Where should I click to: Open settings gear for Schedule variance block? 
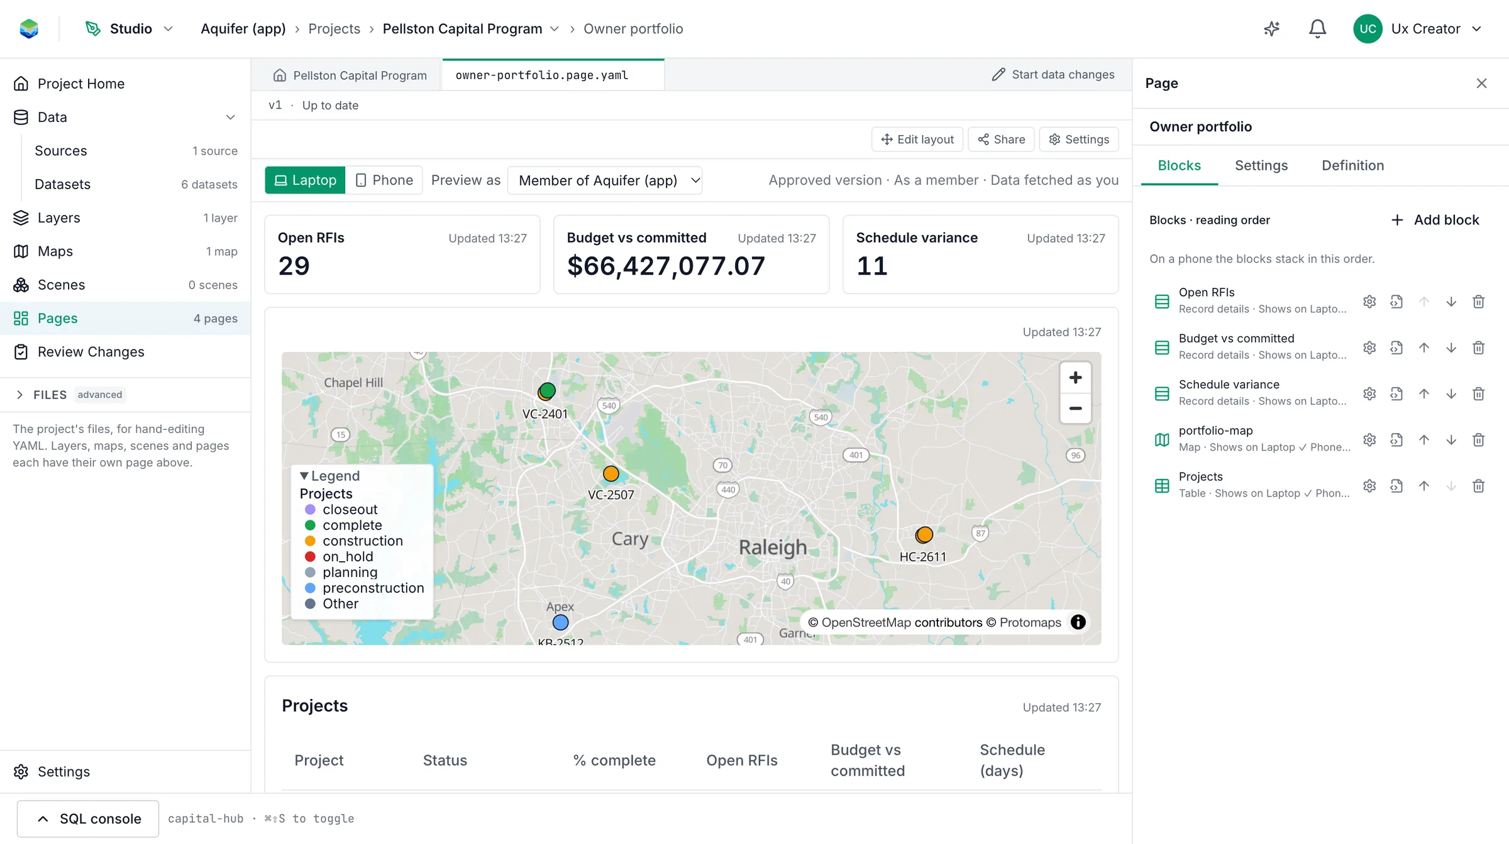pos(1369,394)
